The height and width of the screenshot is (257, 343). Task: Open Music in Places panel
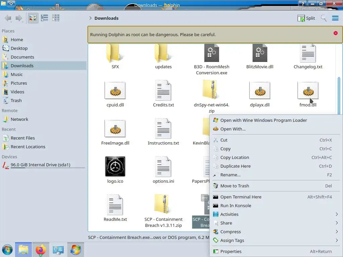43,75
